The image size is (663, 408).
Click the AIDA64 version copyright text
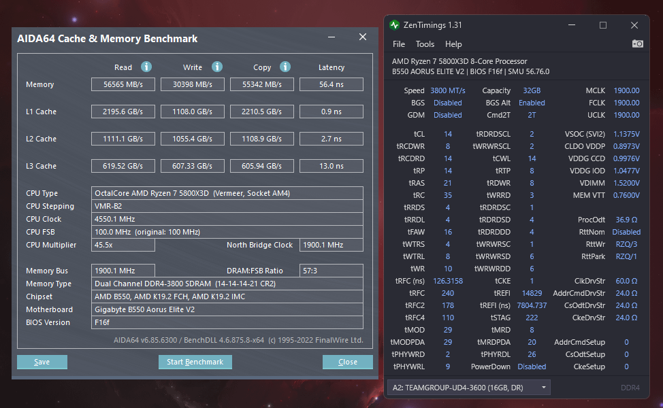pos(238,340)
